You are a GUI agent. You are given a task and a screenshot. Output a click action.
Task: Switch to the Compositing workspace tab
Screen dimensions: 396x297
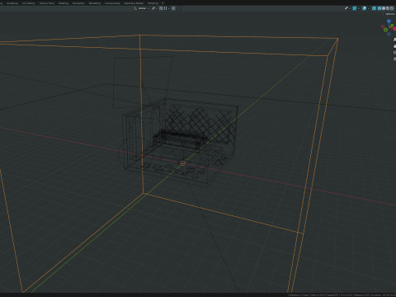[x=112, y=3]
